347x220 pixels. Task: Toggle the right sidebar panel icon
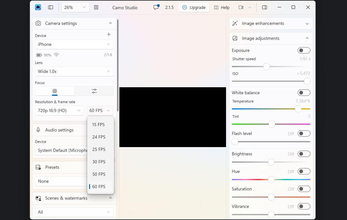[265, 7]
